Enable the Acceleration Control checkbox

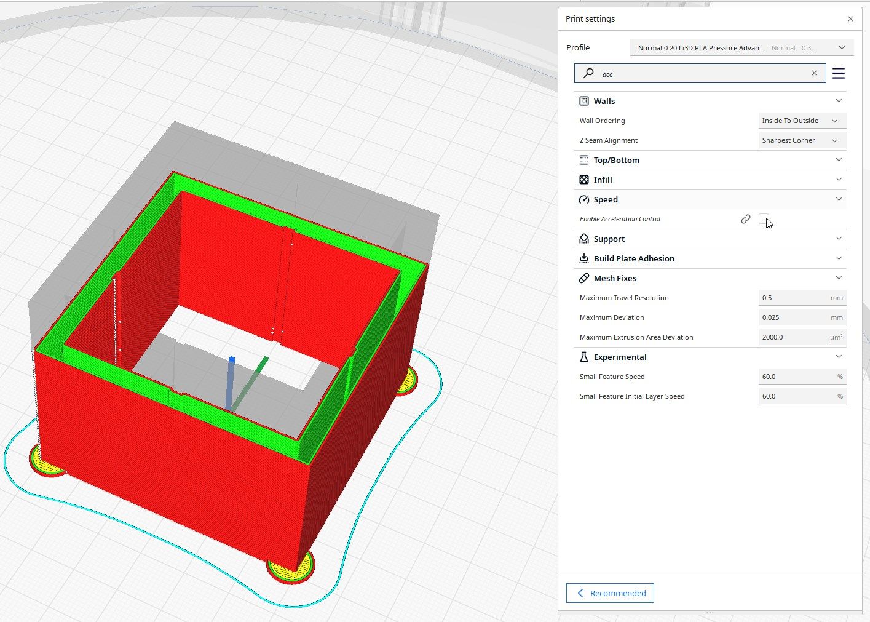point(764,219)
